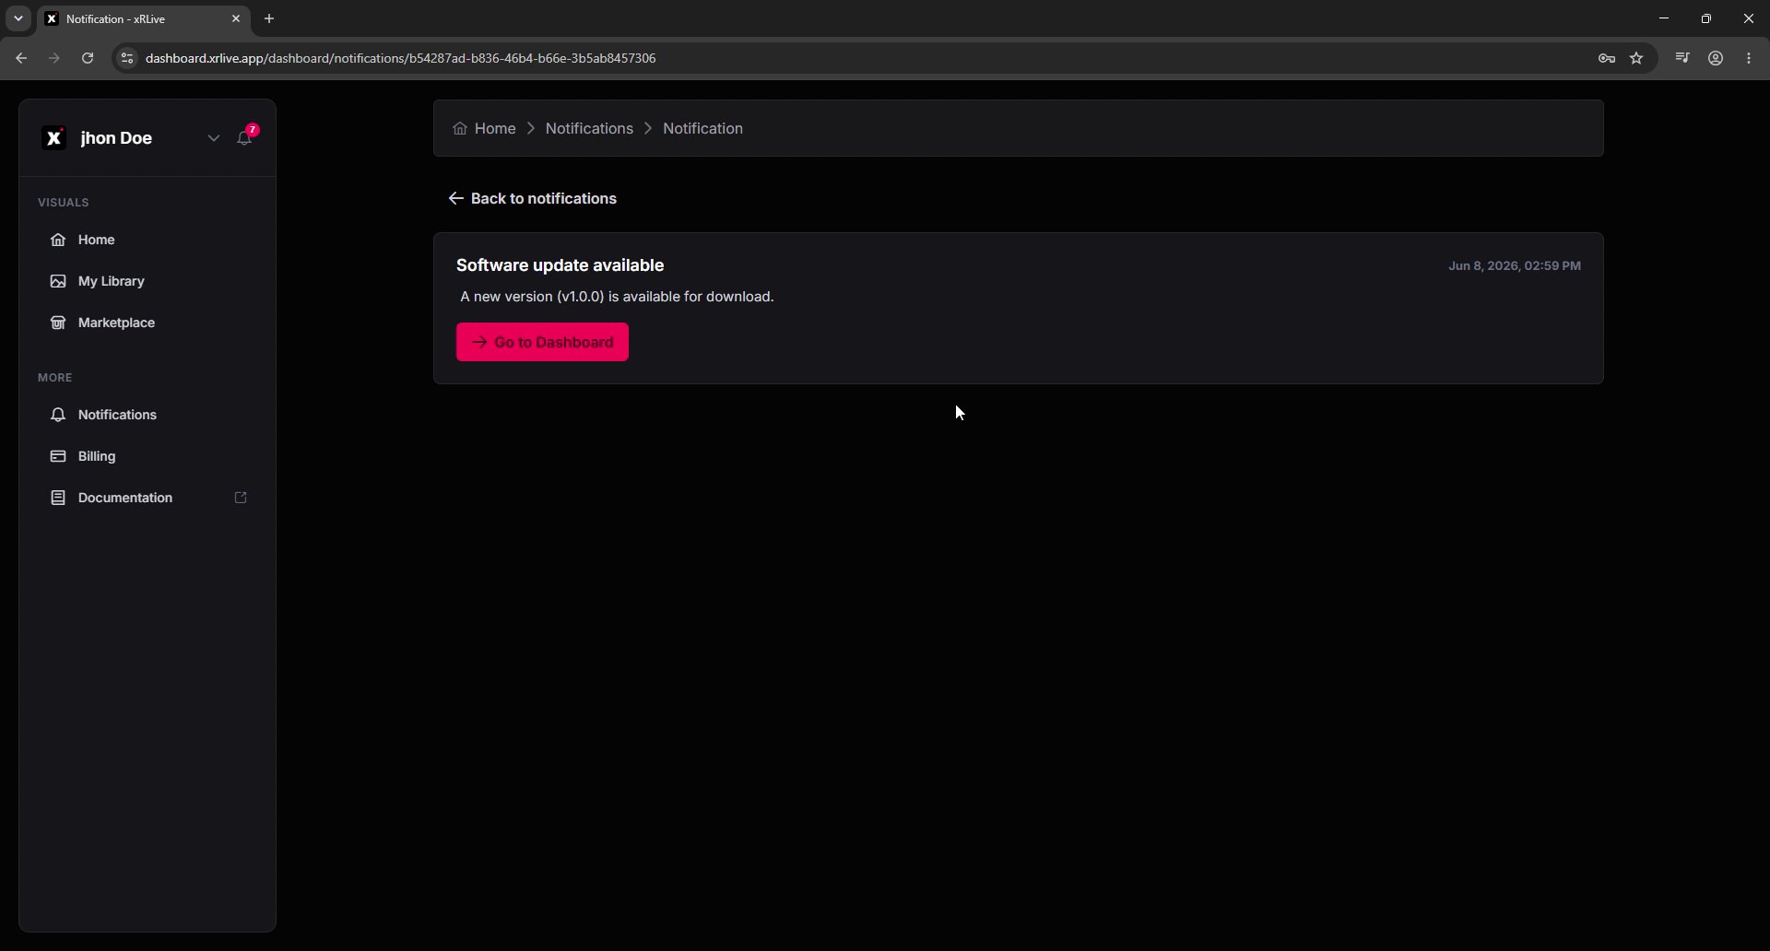Click the xRLive X logo in sidebar
This screenshot has width=1770, height=951.
(x=54, y=138)
